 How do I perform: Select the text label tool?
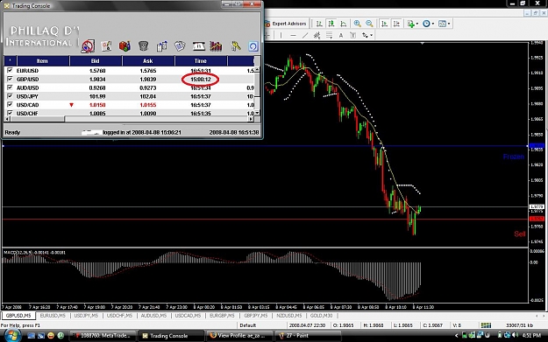tap(353, 35)
